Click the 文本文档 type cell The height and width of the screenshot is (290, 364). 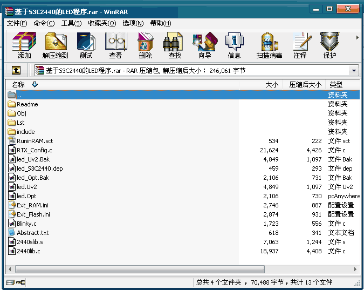point(341,233)
